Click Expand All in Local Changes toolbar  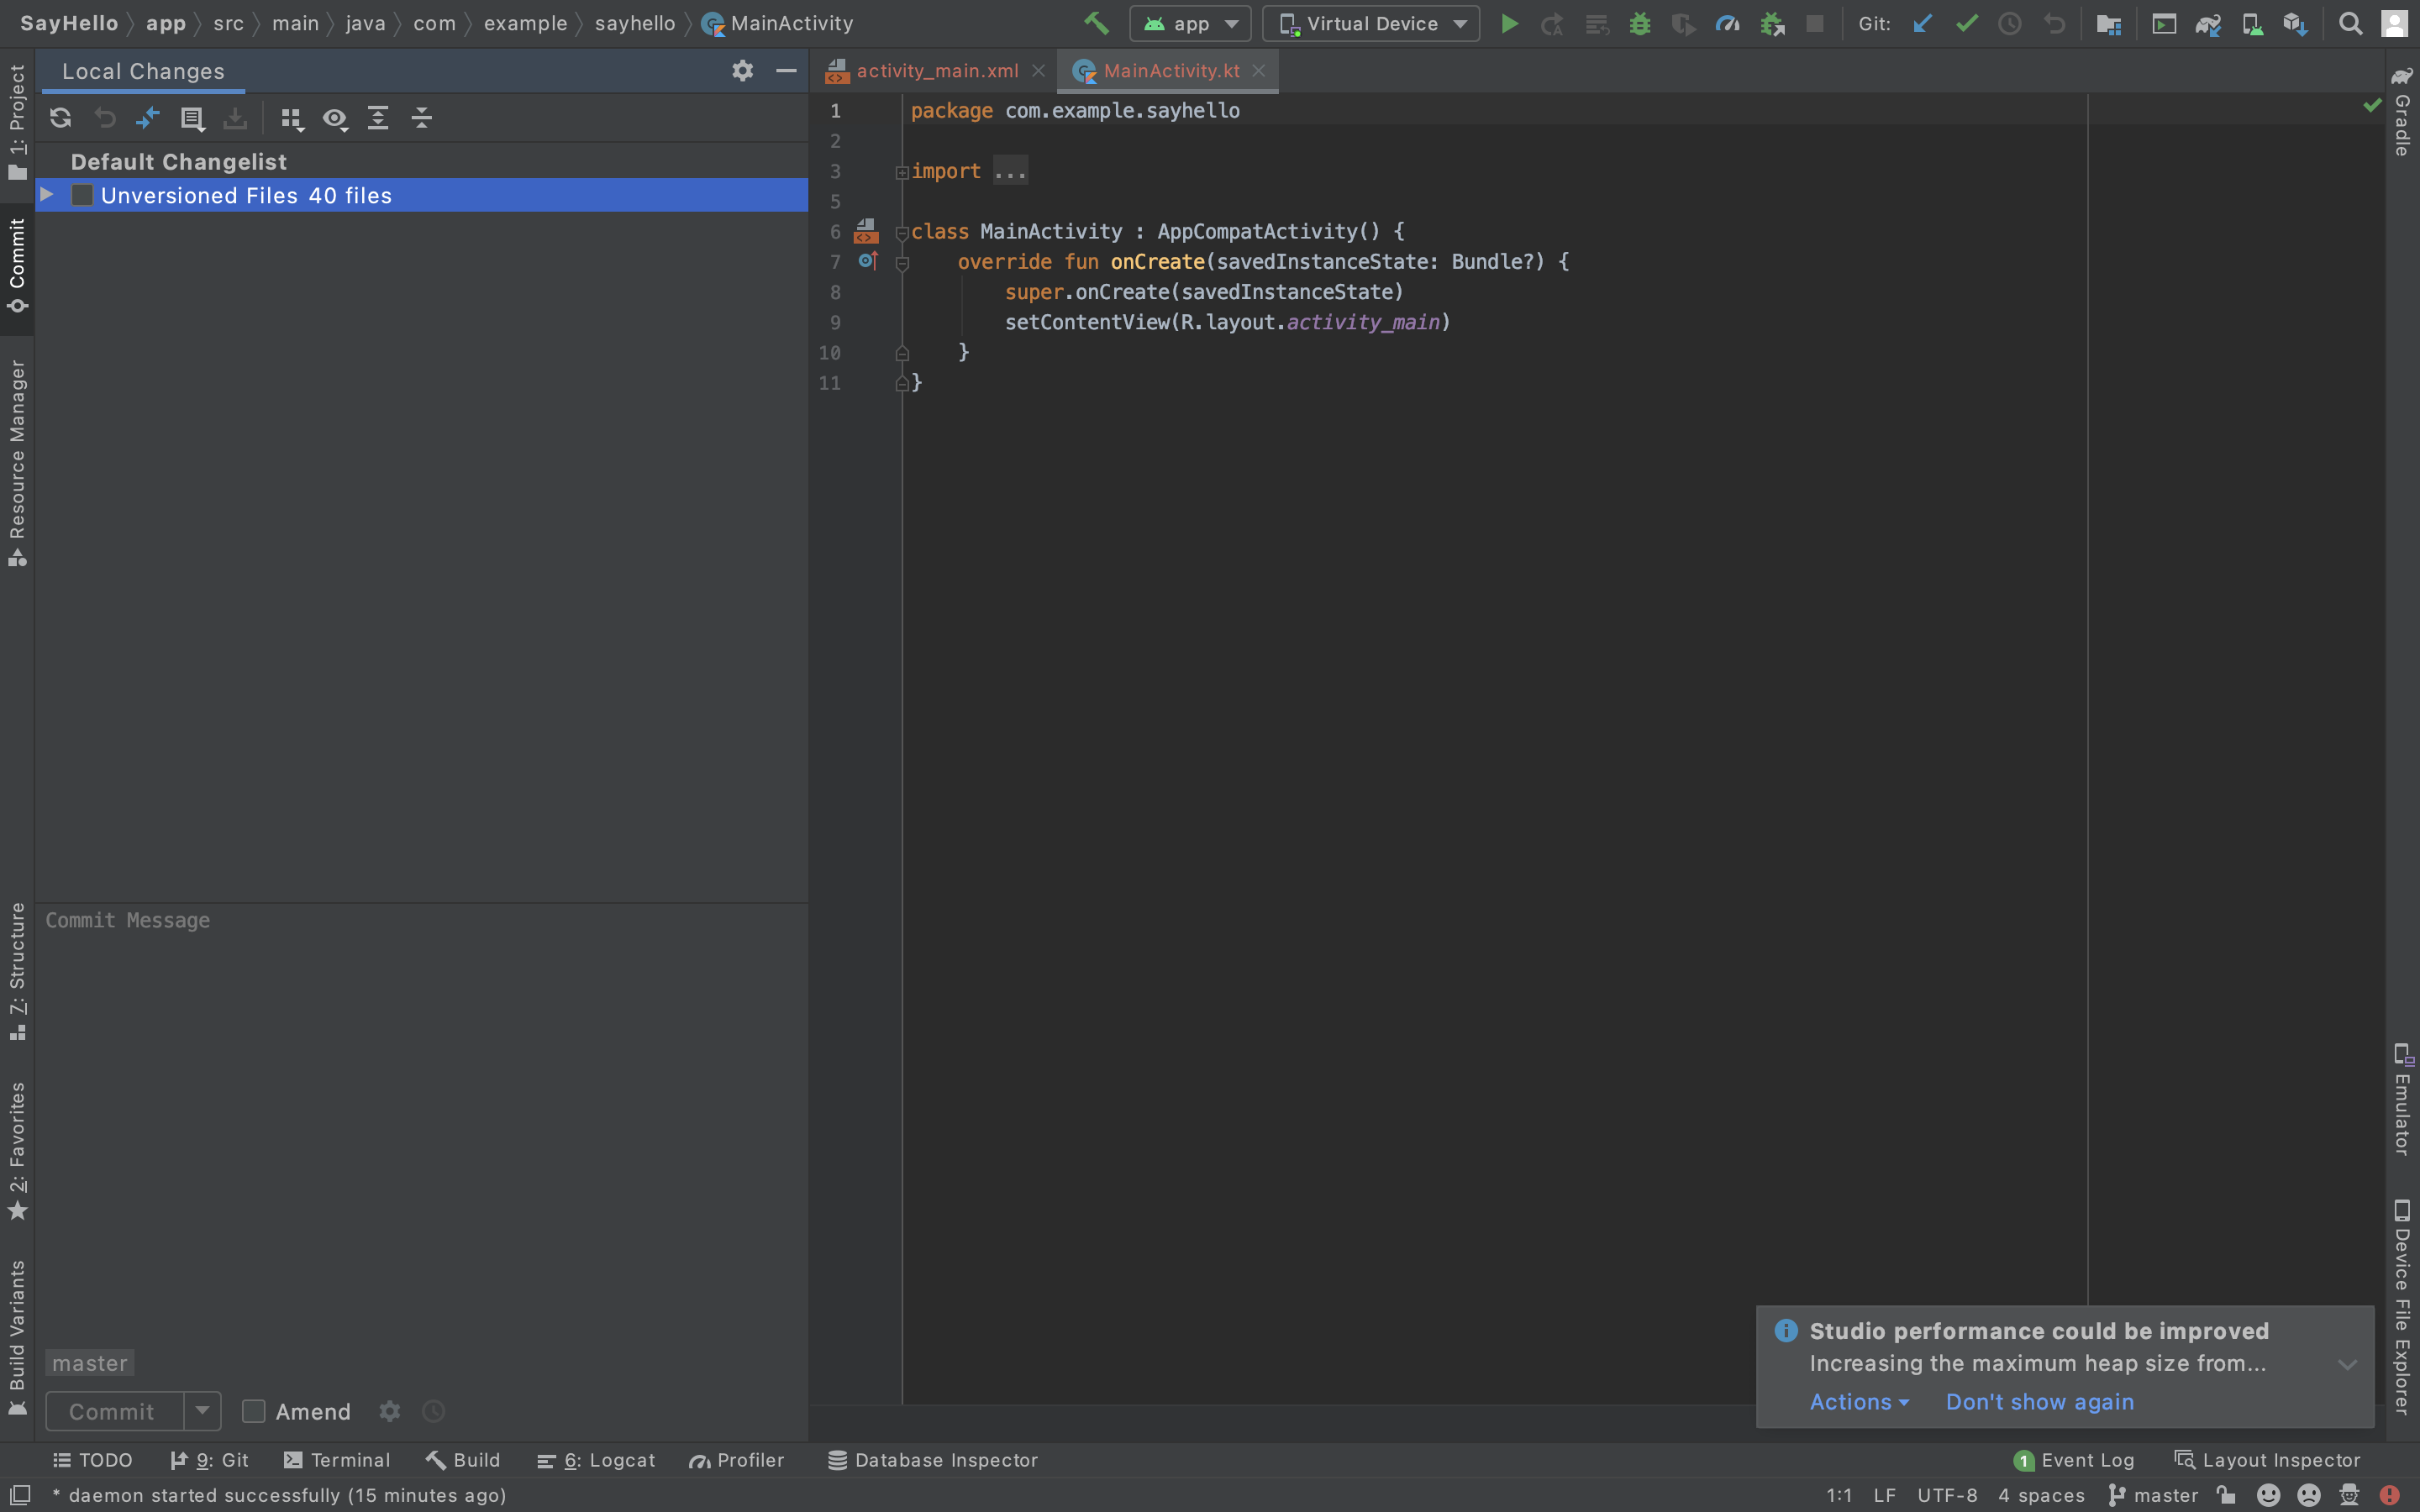click(378, 118)
